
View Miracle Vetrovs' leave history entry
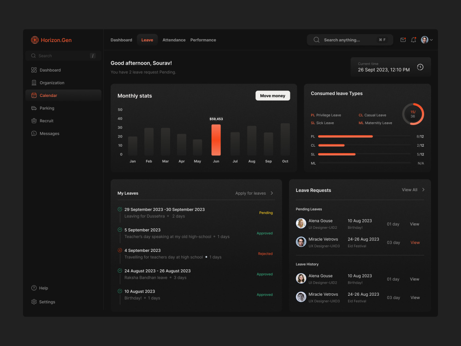[415, 298]
